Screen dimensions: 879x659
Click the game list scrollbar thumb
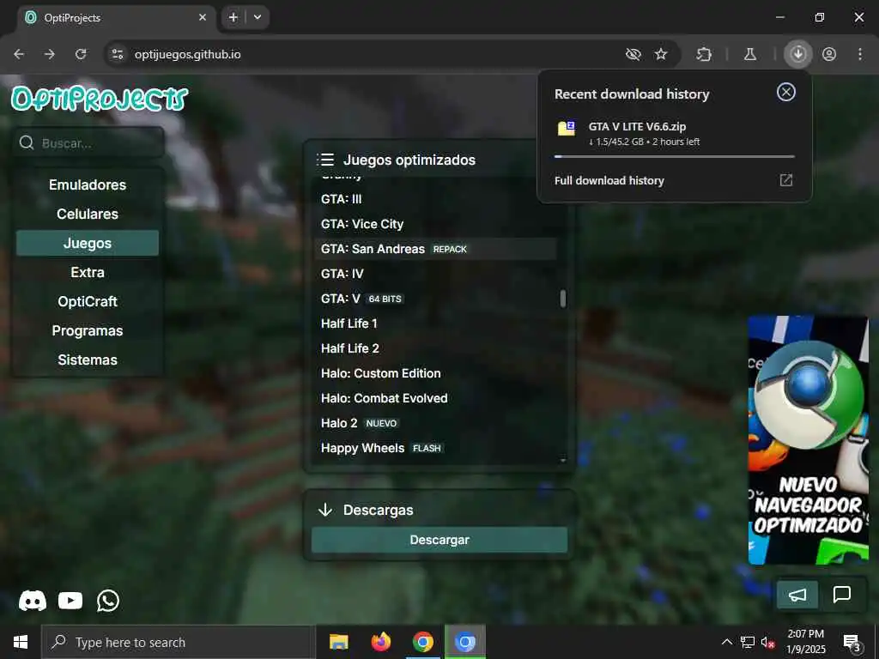563,298
